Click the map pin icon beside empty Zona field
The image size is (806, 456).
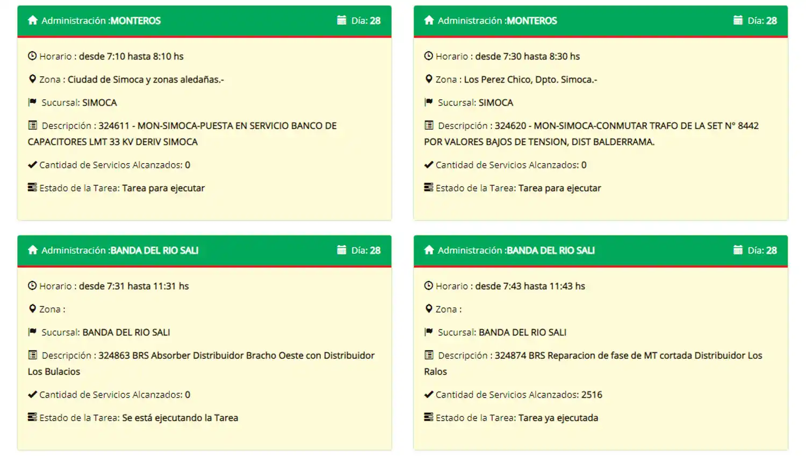tap(32, 308)
